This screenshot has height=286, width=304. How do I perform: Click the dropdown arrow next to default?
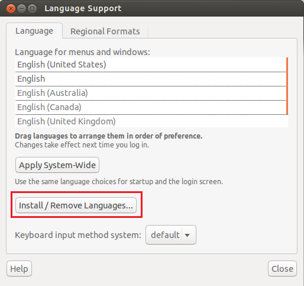point(187,235)
